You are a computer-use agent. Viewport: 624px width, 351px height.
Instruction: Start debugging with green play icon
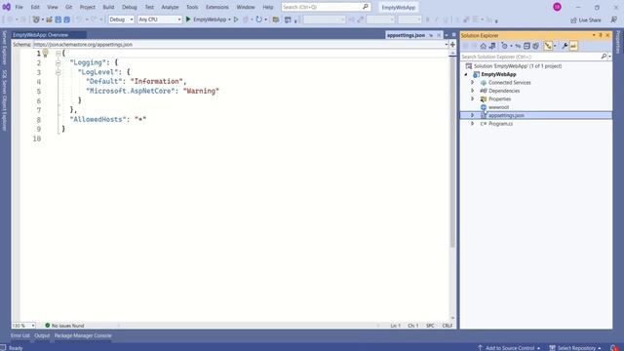pos(188,19)
